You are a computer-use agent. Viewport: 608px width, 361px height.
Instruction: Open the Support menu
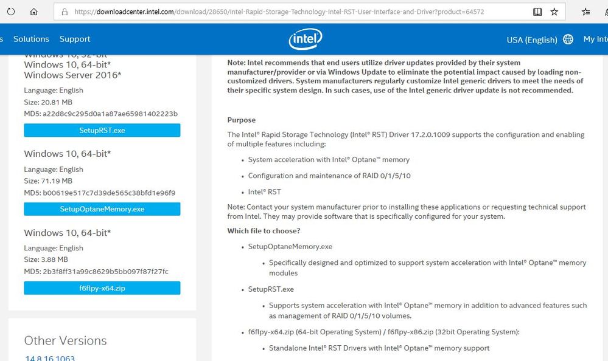pos(75,39)
